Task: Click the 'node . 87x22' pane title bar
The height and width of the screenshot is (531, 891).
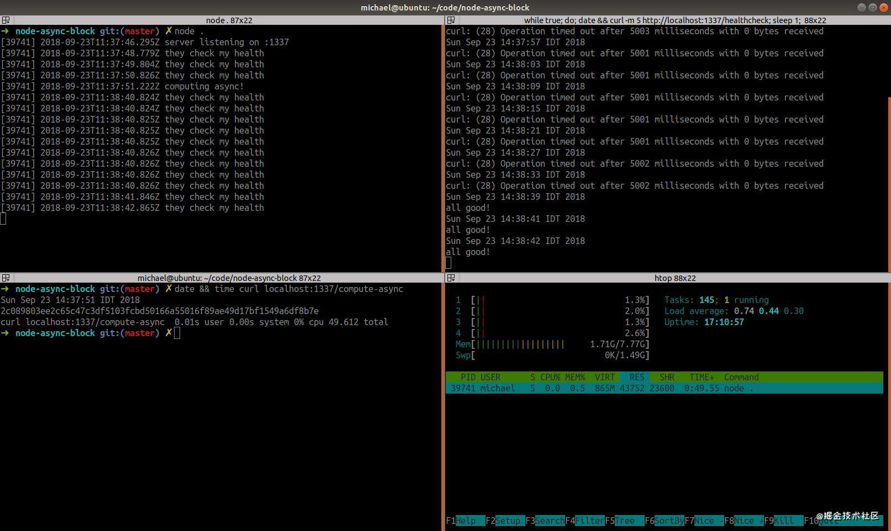Action: (229, 20)
